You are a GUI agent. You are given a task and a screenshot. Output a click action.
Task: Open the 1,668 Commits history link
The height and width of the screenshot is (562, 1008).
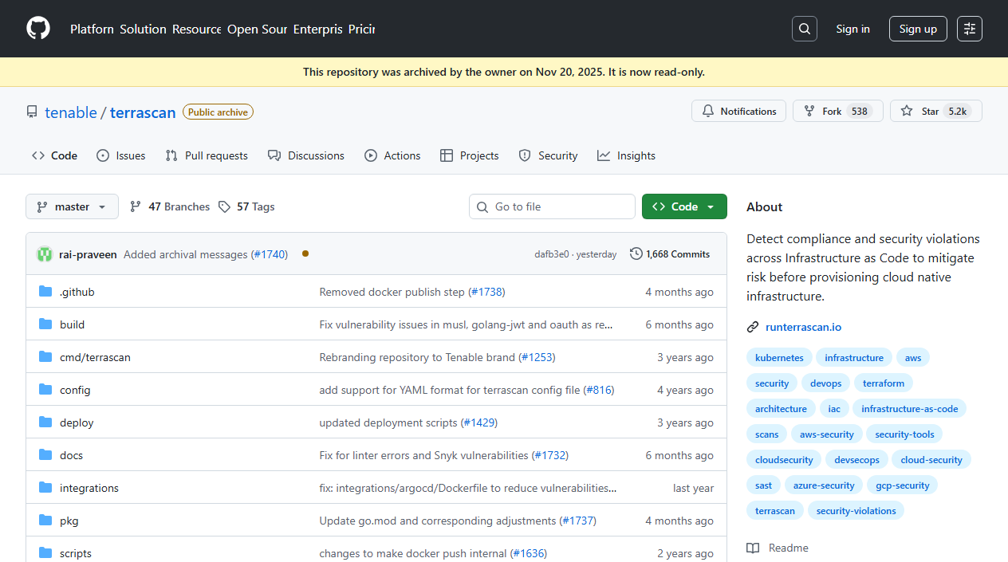(670, 254)
